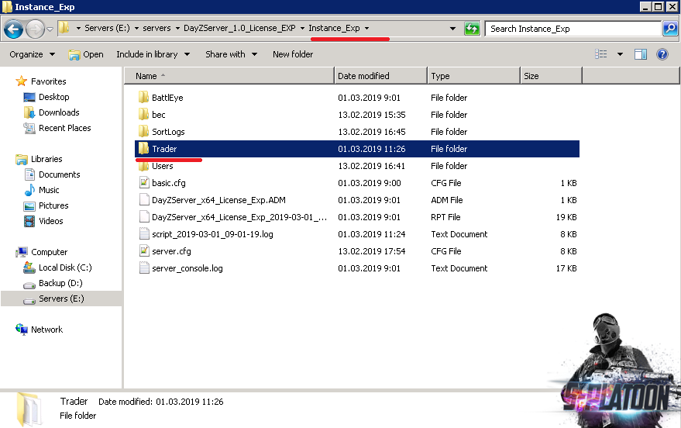
Task: Open the Organize menu
Action: coord(32,54)
